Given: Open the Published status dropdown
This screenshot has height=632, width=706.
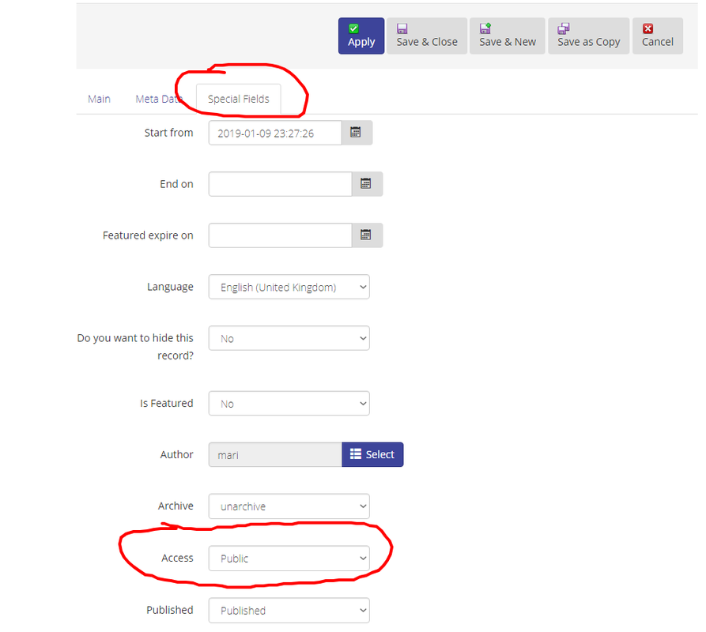Looking at the screenshot, I should [289, 611].
